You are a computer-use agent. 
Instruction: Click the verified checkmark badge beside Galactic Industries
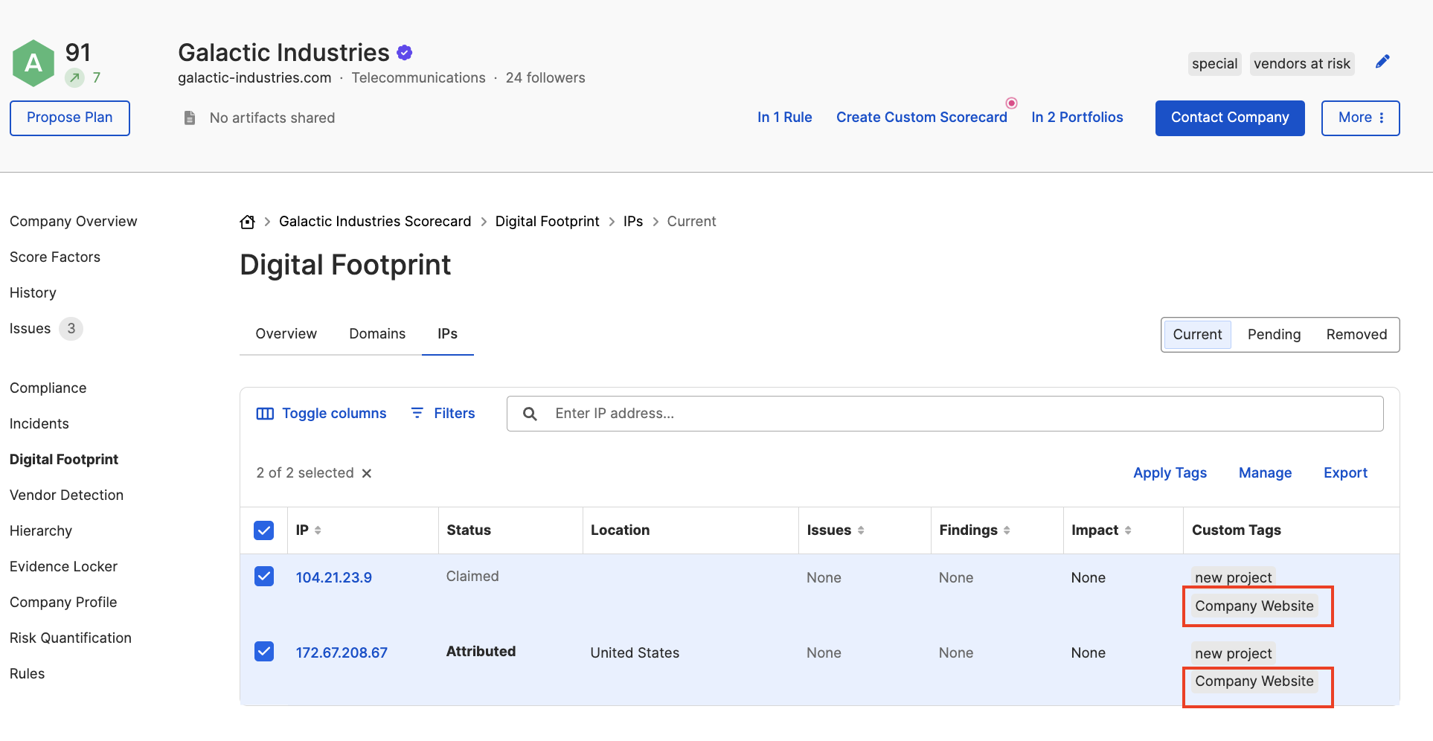tap(405, 53)
